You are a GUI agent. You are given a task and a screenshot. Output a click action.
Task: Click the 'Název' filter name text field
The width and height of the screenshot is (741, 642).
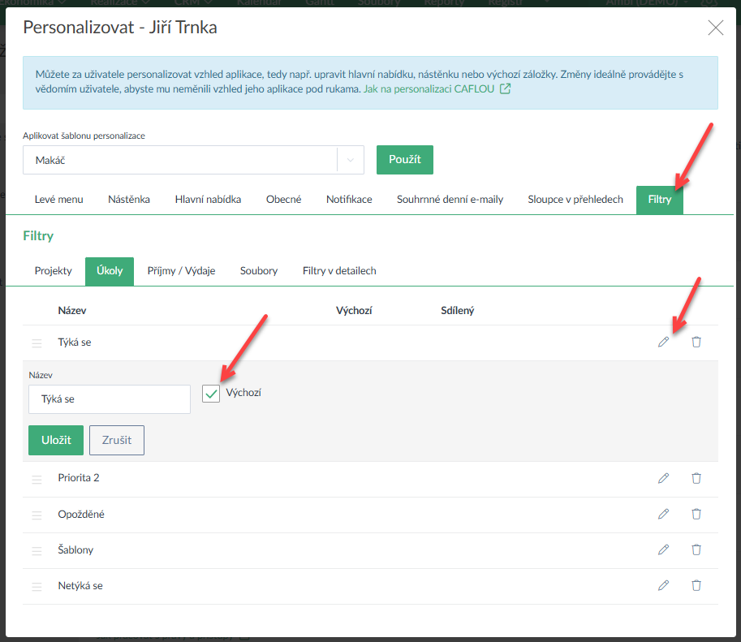point(110,399)
